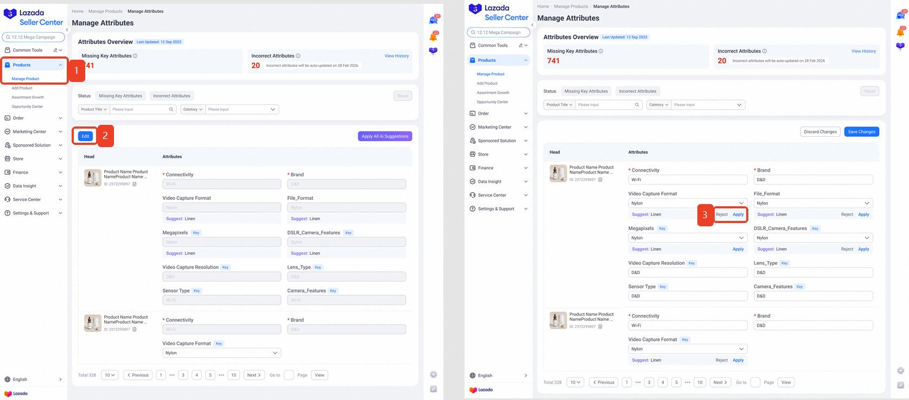Open the File_Format Nylon dropdown in right view
Image resolution: width=909 pixels, height=400 pixels.
813,203
